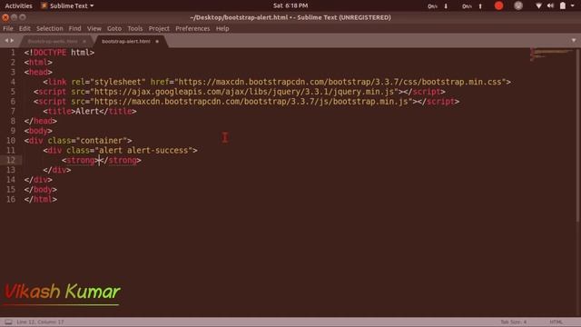Click the editor vertical scrollbar
581x327 pixels.
point(578,135)
